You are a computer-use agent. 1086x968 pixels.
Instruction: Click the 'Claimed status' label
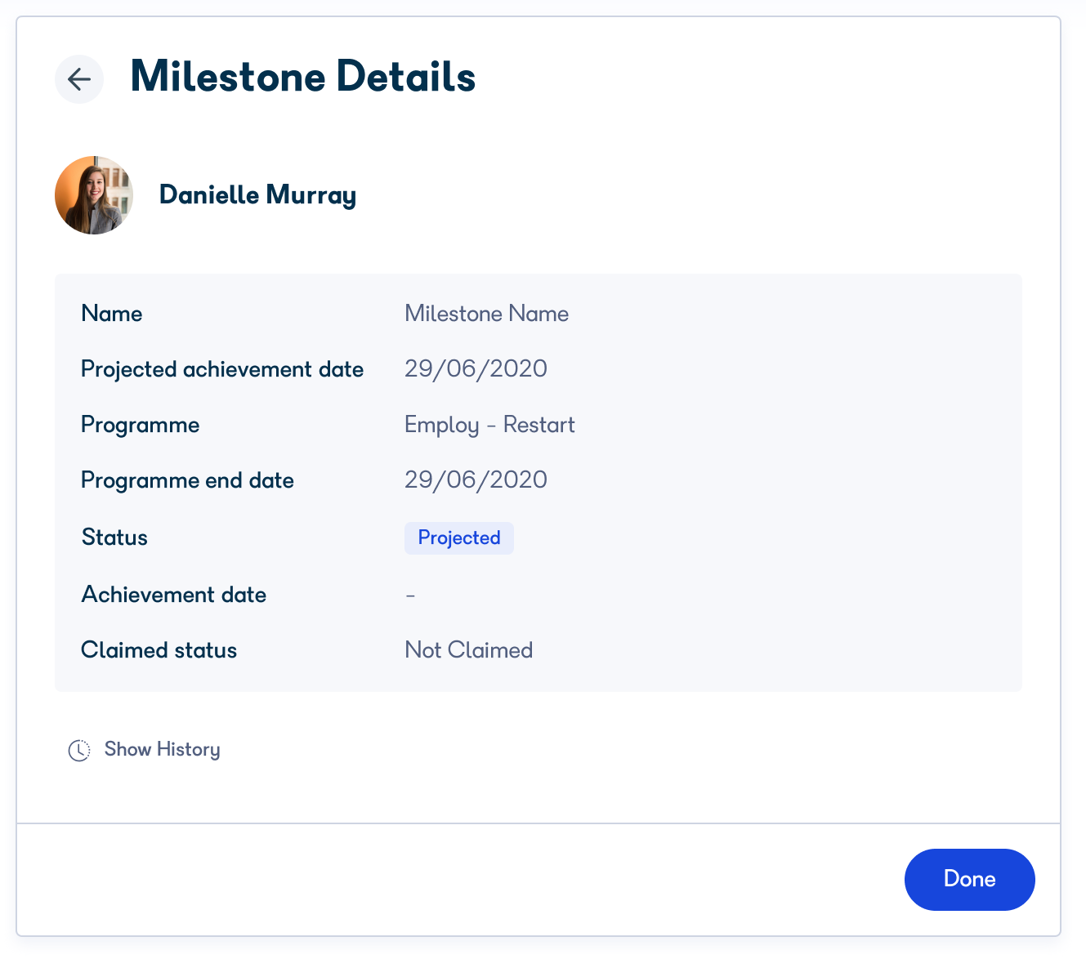[159, 650]
